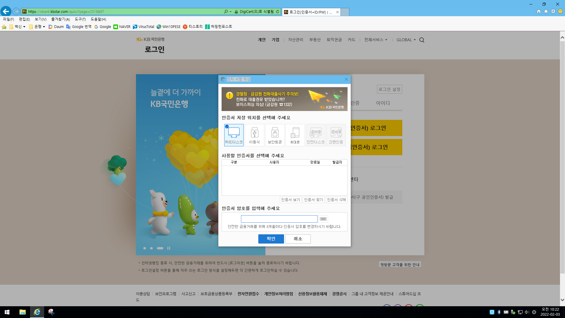Select the hard disk (하드디스크) storage icon
This screenshot has width=565, height=318.
pos(234,135)
